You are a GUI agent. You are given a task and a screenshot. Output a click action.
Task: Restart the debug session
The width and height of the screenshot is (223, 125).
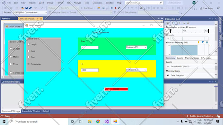pos(119,8)
